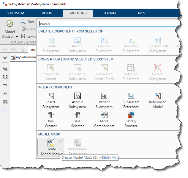Add a Bus Selector block
This screenshot has height=178, width=188.
pos(77,115)
